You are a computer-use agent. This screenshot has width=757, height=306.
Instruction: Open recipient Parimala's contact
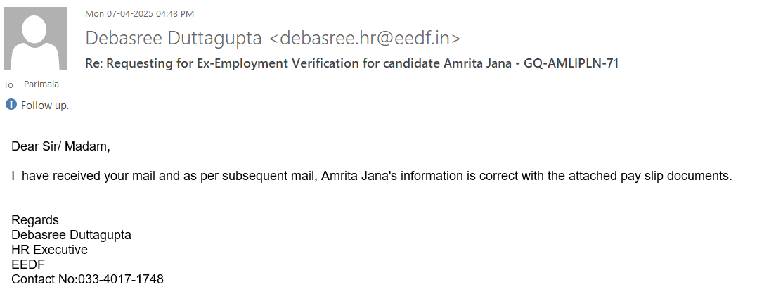(41, 84)
